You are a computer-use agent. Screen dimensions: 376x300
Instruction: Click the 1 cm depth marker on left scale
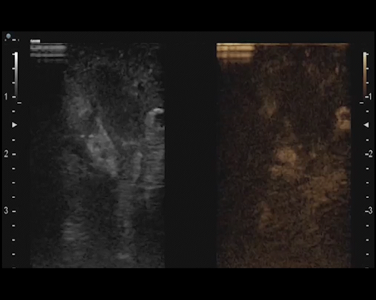pos(6,97)
